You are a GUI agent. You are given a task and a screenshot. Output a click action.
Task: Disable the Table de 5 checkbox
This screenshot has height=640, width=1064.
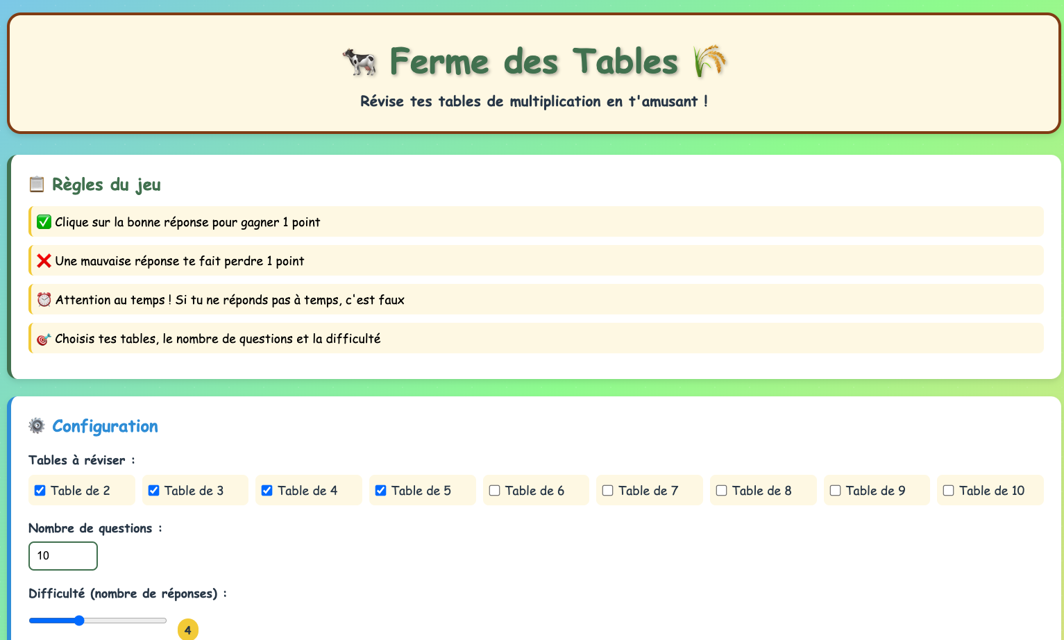click(380, 491)
